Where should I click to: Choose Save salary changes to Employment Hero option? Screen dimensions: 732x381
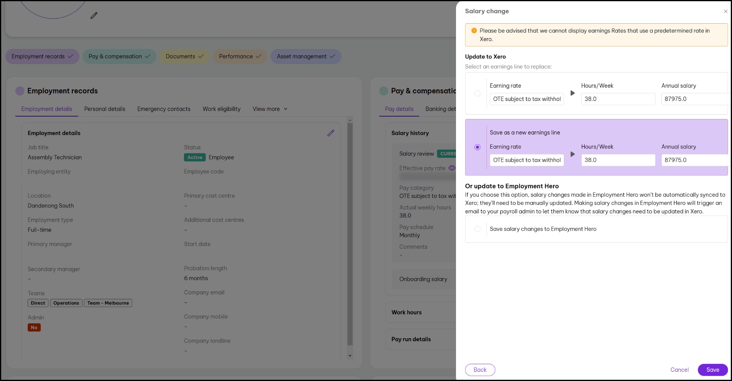pyautogui.click(x=477, y=229)
